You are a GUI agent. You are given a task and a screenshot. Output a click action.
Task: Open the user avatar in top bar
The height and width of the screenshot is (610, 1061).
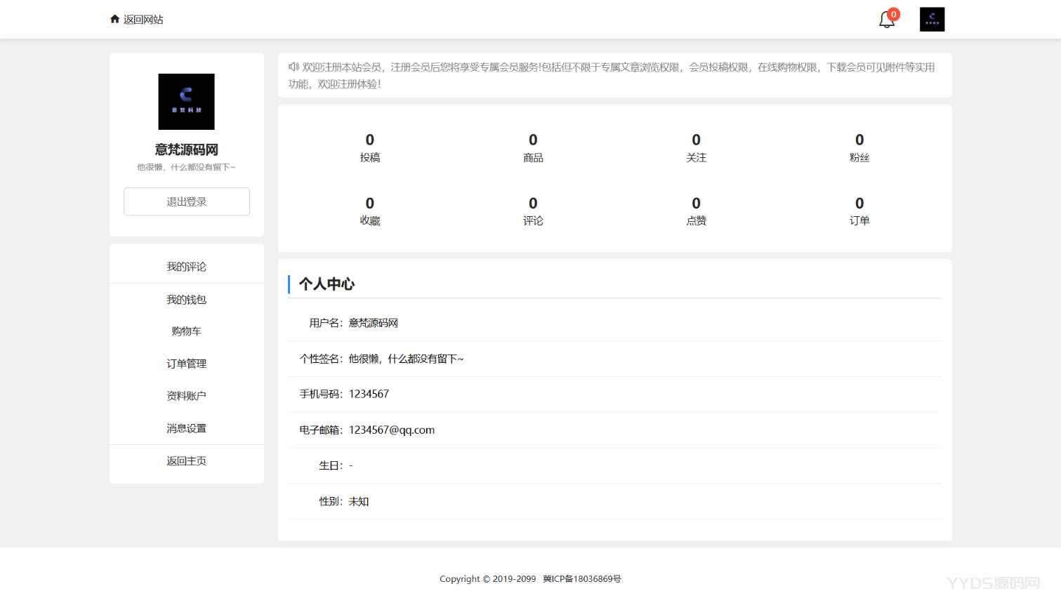tap(932, 20)
